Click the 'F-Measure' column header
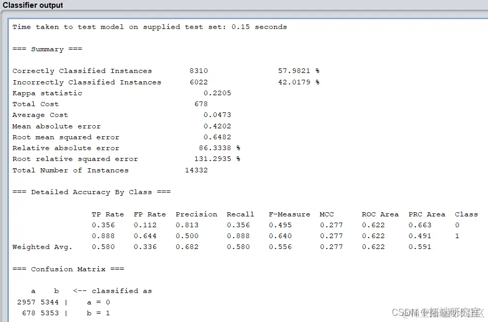The image size is (488, 322). [x=289, y=214]
